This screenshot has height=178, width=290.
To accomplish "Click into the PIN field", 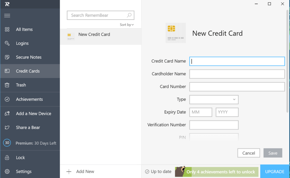I will [x=214, y=137].
